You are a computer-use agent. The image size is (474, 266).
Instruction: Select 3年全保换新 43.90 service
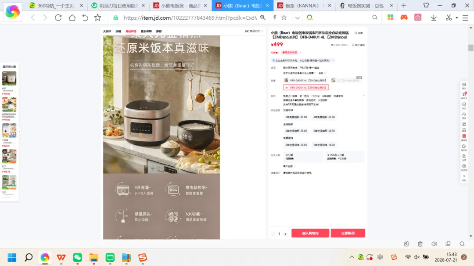pos(324,131)
